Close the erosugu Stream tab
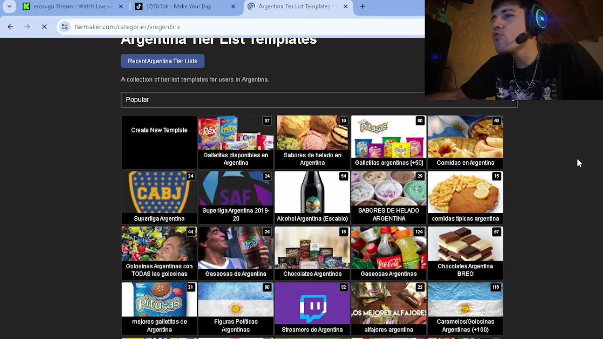 121,7
